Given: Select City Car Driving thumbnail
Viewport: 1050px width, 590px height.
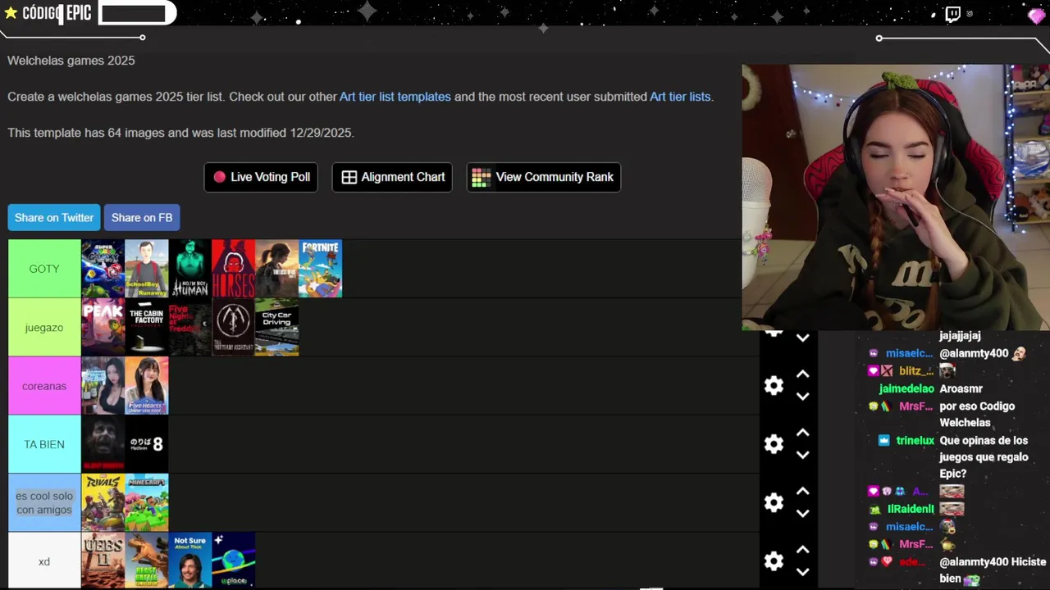Looking at the screenshot, I should coord(276,327).
